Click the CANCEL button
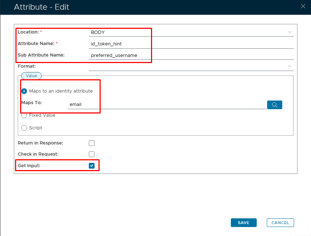This screenshot has height=236, width=311. [x=280, y=223]
